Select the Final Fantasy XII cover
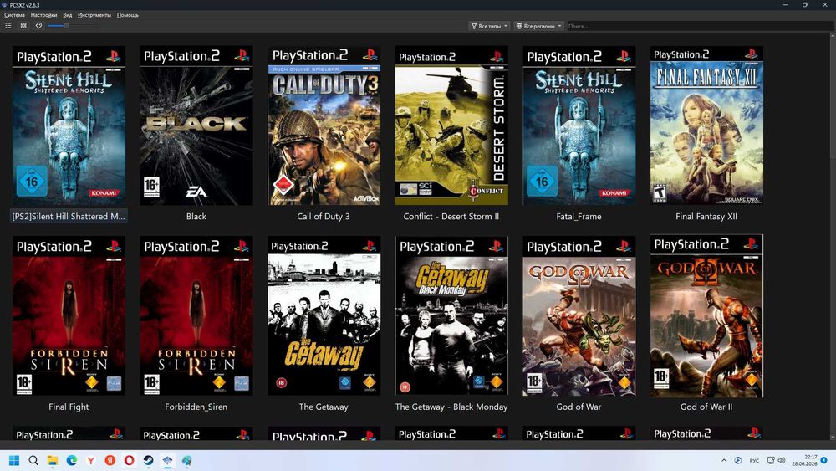Image resolution: width=836 pixels, height=471 pixels. click(x=706, y=125)
